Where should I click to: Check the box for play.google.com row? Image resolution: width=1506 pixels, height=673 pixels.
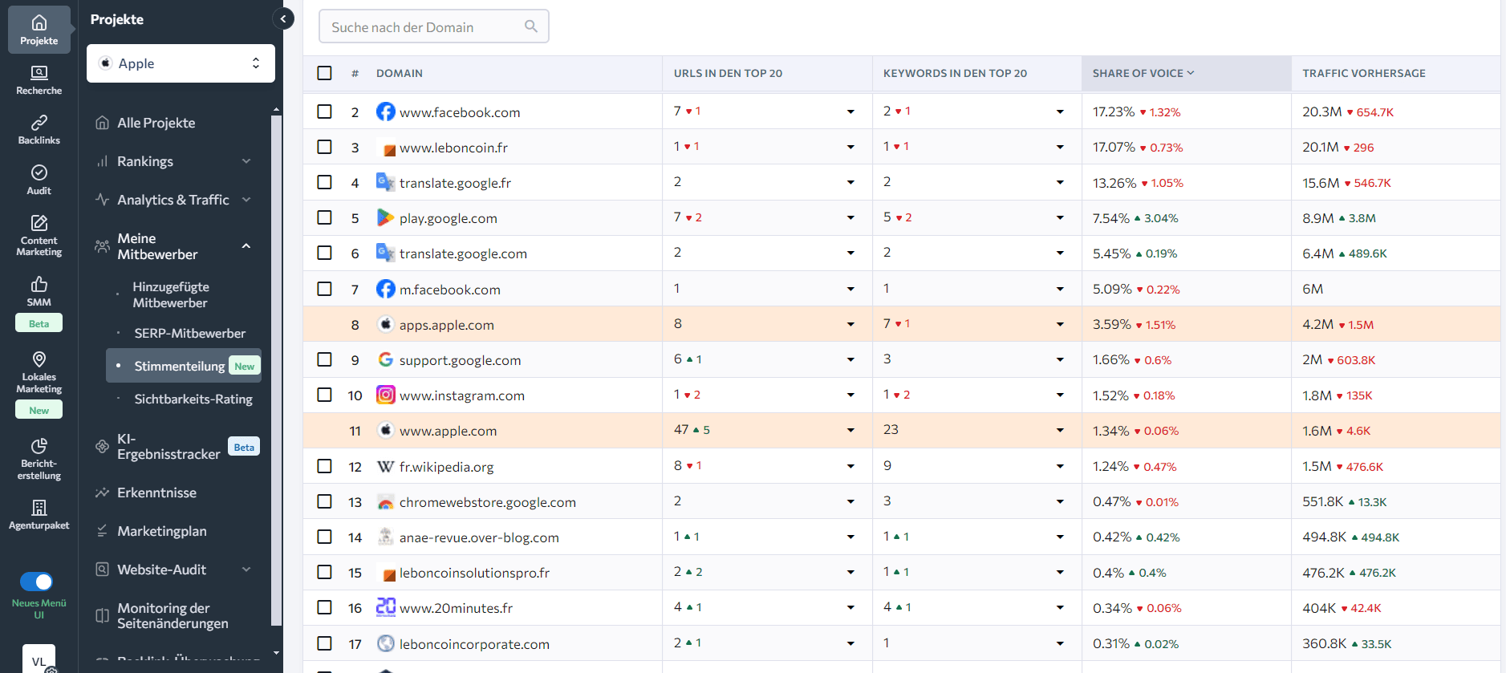click(x=324, y=217)
